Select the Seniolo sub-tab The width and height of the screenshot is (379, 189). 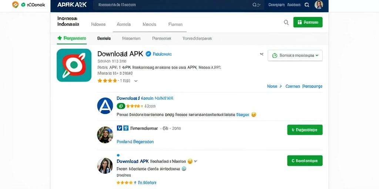[x=104, y=38]
